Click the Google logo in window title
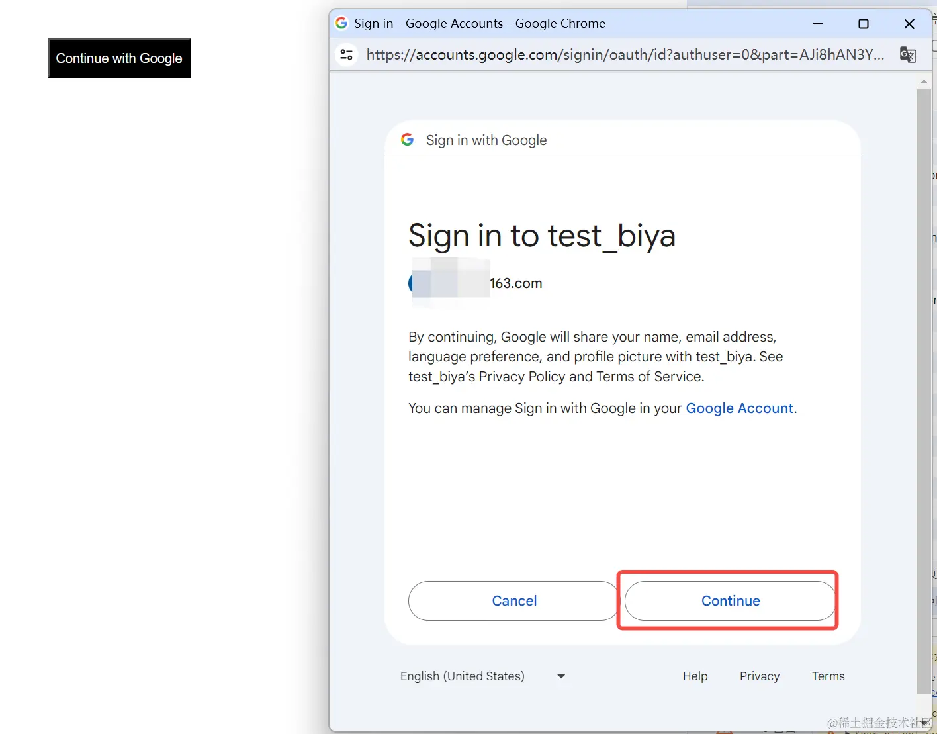The height and width of the screenshot is (734, 937). tap(341, 23)
